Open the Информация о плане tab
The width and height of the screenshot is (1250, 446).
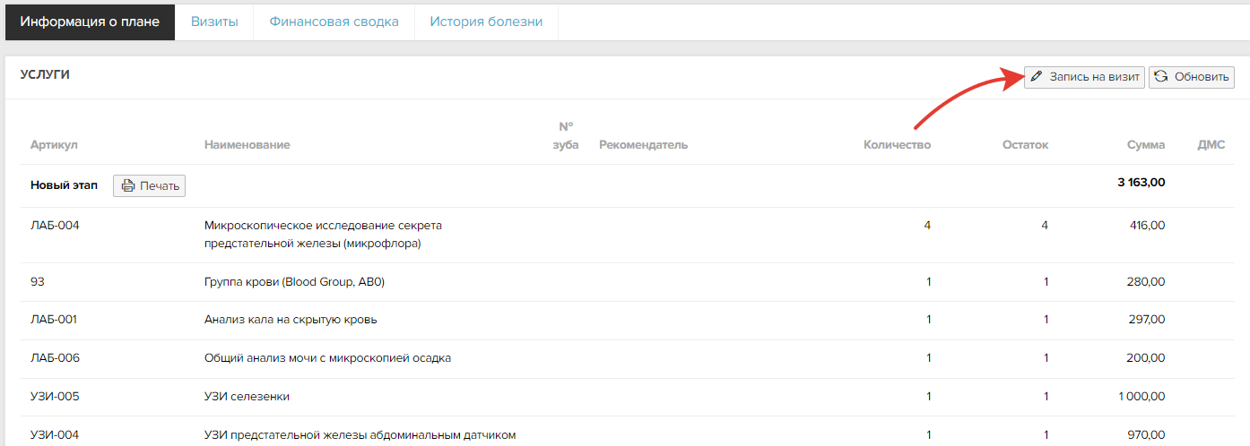[x=90, y=21]
